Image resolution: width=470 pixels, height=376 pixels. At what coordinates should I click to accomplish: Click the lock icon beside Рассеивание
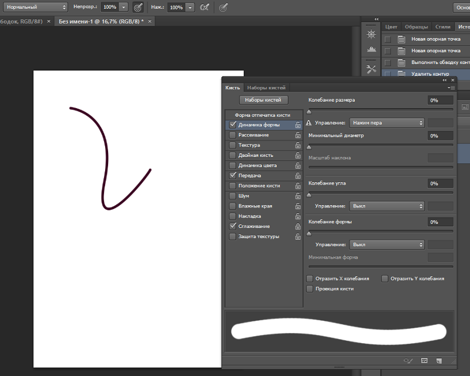coord(298,135)
